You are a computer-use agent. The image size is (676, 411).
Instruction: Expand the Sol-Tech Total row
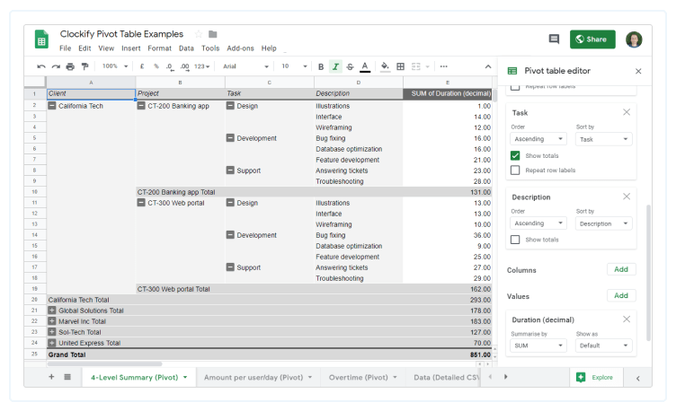pos(52,332)
